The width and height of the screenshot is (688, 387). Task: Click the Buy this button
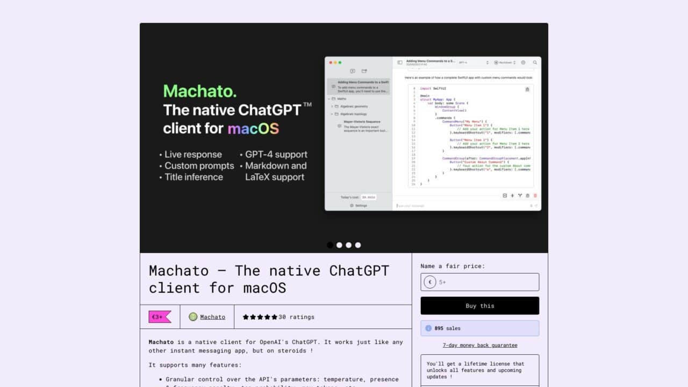[479, 305]
